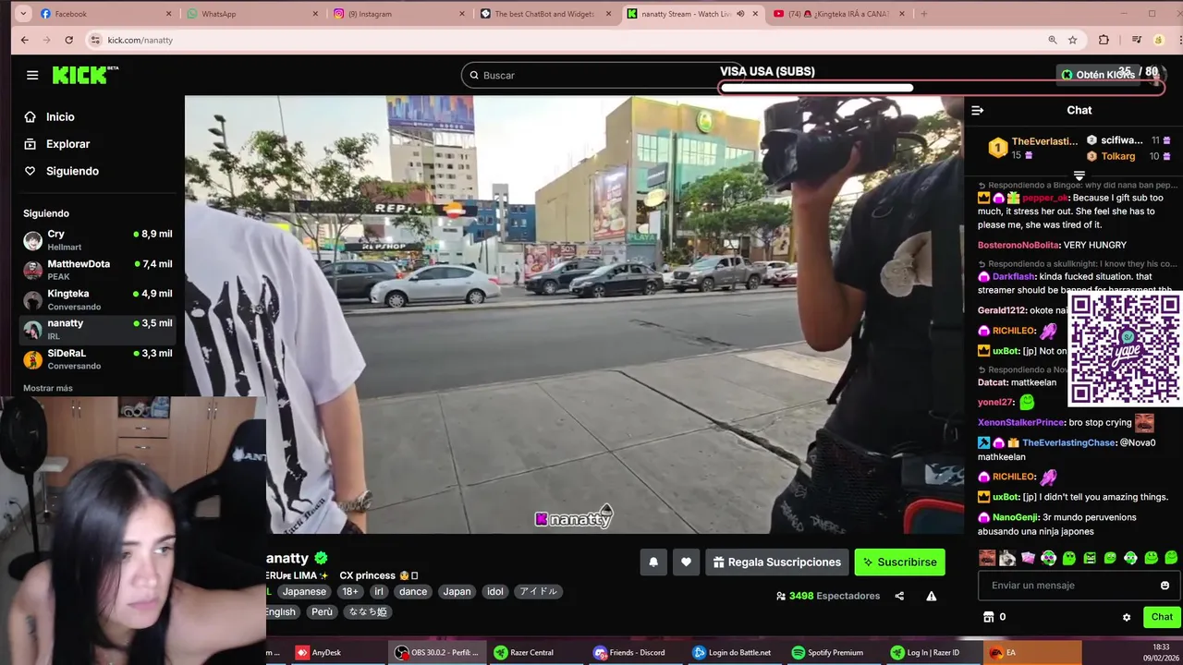Click the idol tag
The image size is (1183, 665).
click(495, 592)
